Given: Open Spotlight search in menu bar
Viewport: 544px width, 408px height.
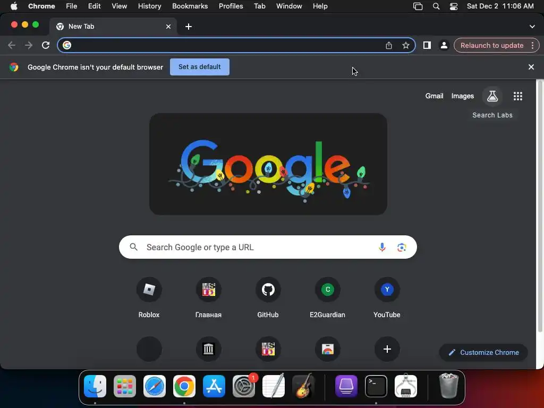Looking at the screenshot, I should 436,6.
